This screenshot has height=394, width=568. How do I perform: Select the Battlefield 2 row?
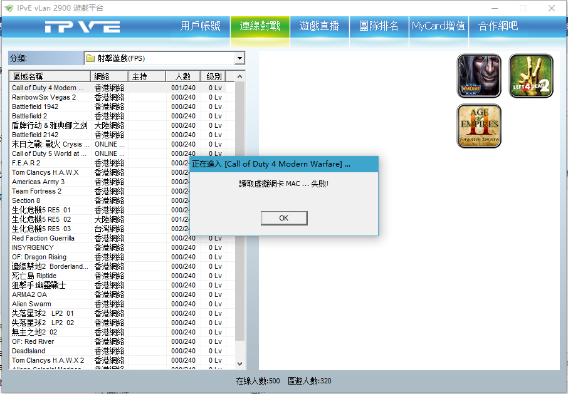tap(122, 116)
